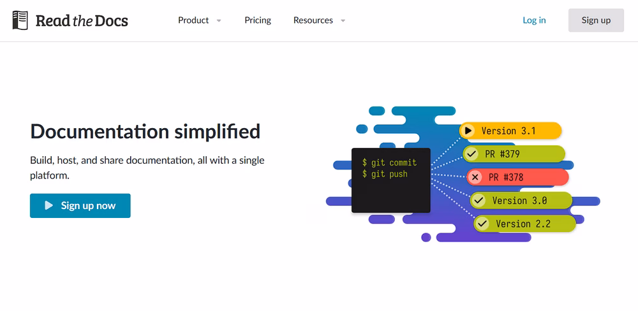This screenshot has width=638, height=311.
Task: Select the green Version 2.2 pill
Action: pyautogui.click(x=524, y=224)
